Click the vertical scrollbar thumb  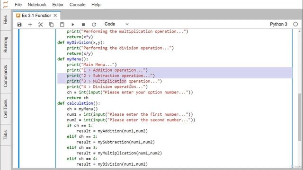300,117
